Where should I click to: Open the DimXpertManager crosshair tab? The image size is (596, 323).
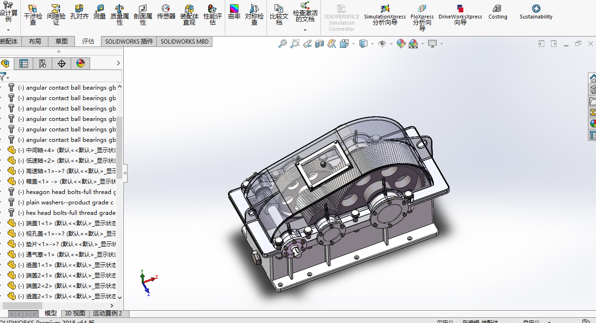click(x=62, y=64)
